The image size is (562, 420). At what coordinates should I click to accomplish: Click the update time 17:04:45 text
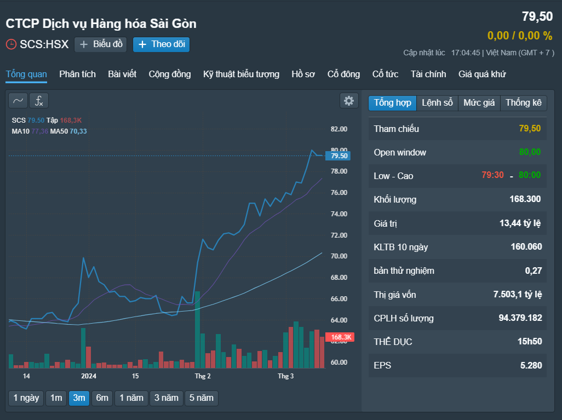pyautogui.click(x=466, y=53)
